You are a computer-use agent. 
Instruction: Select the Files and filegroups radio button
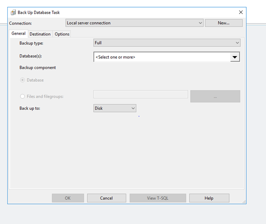pos(23,96)
